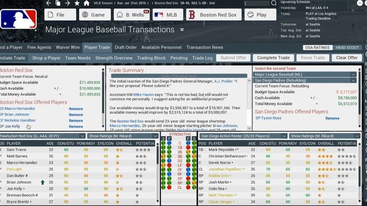Click the search magnifier icon
This screenshot has width=367, height=206.
point(274,3)
